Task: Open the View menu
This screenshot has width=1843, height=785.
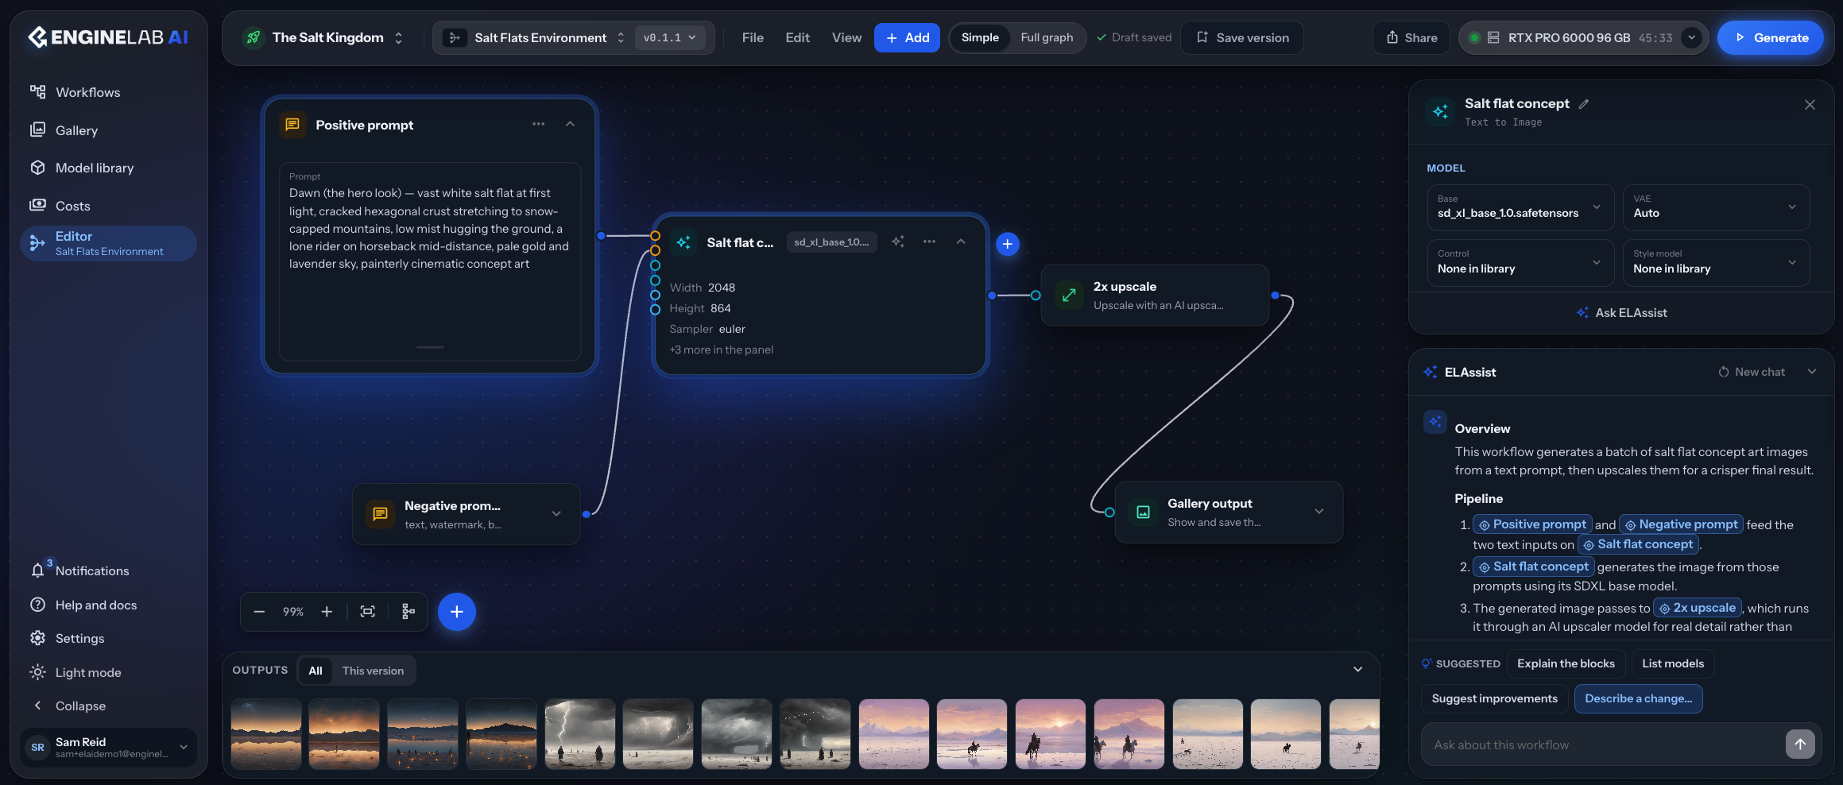Action: click(846, 37)
